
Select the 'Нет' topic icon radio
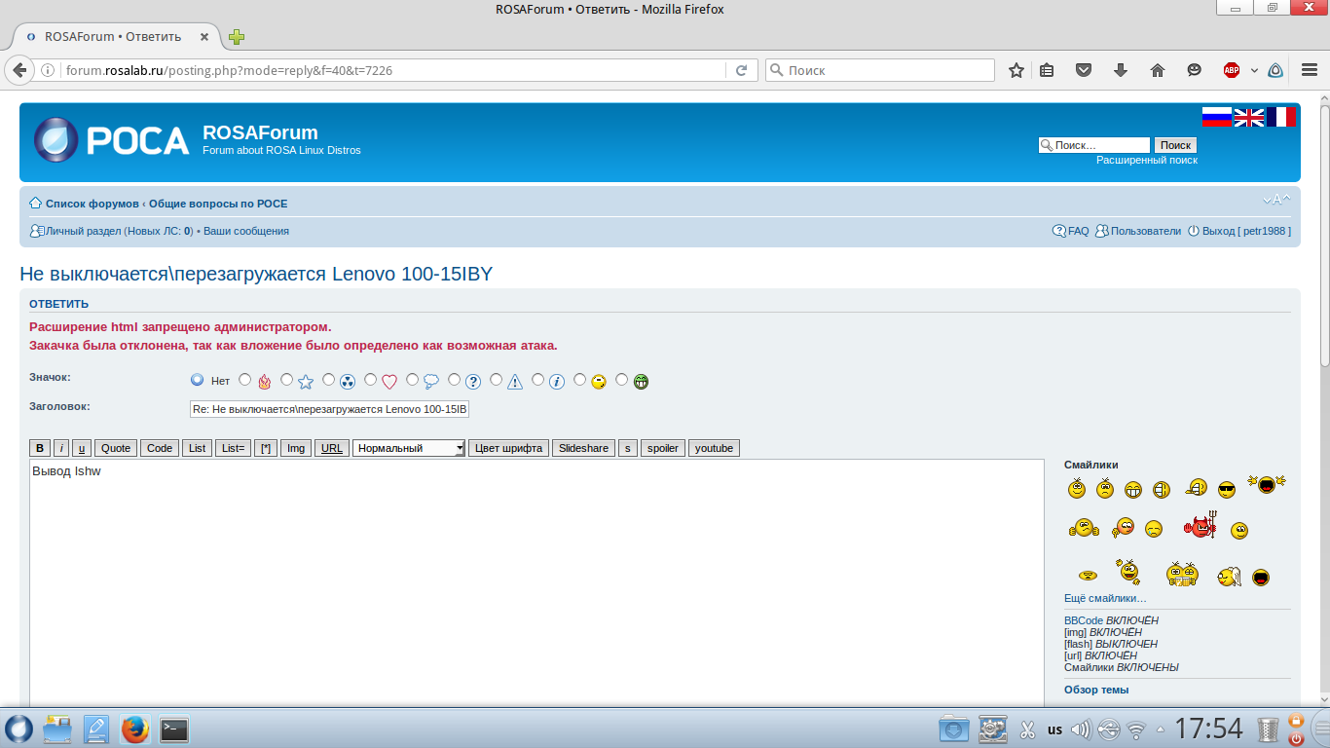click(x=198, y=380)
